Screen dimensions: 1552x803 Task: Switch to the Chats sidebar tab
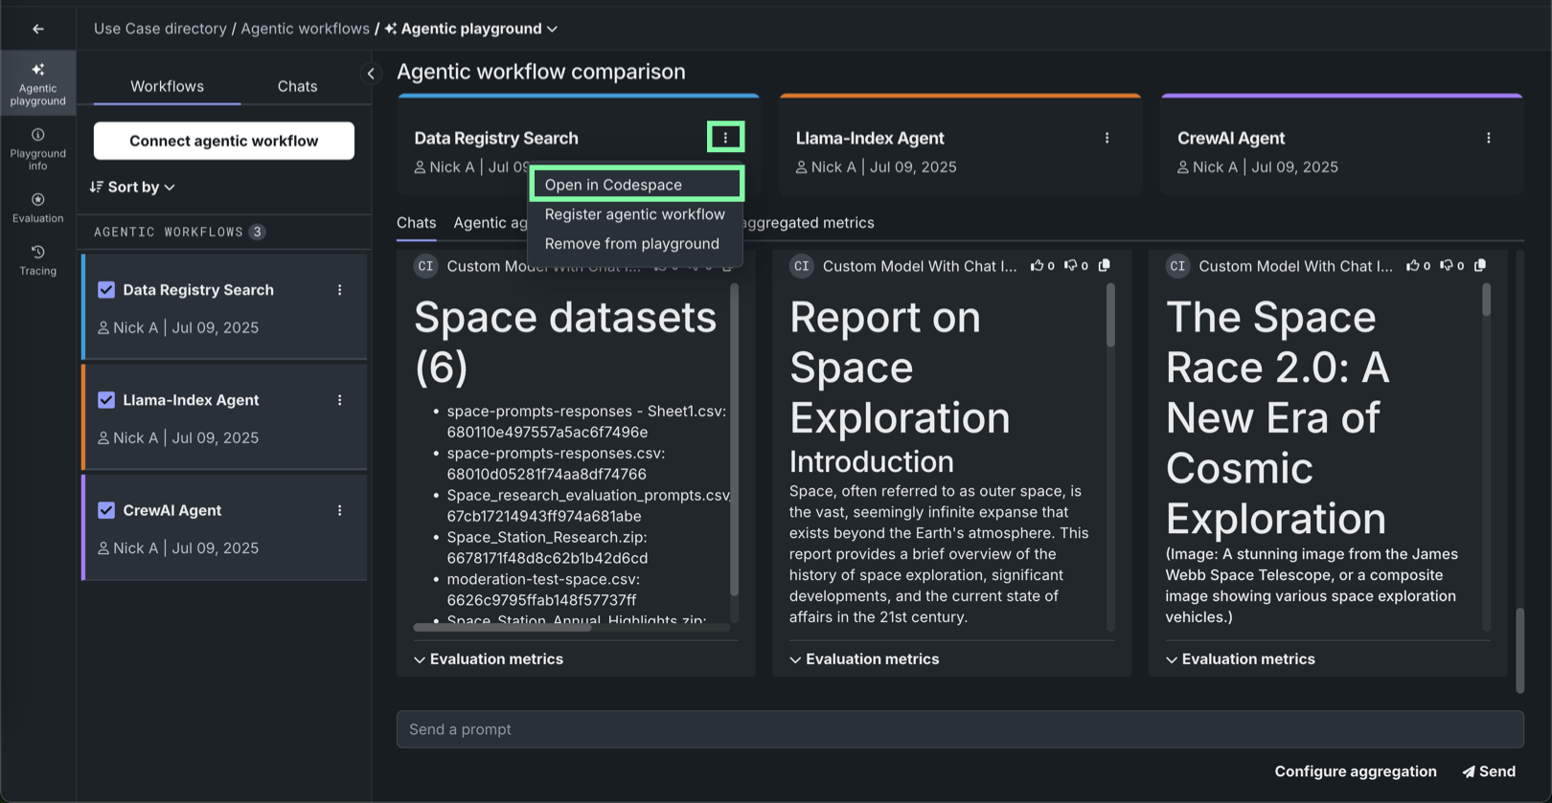tap(297, 86)
